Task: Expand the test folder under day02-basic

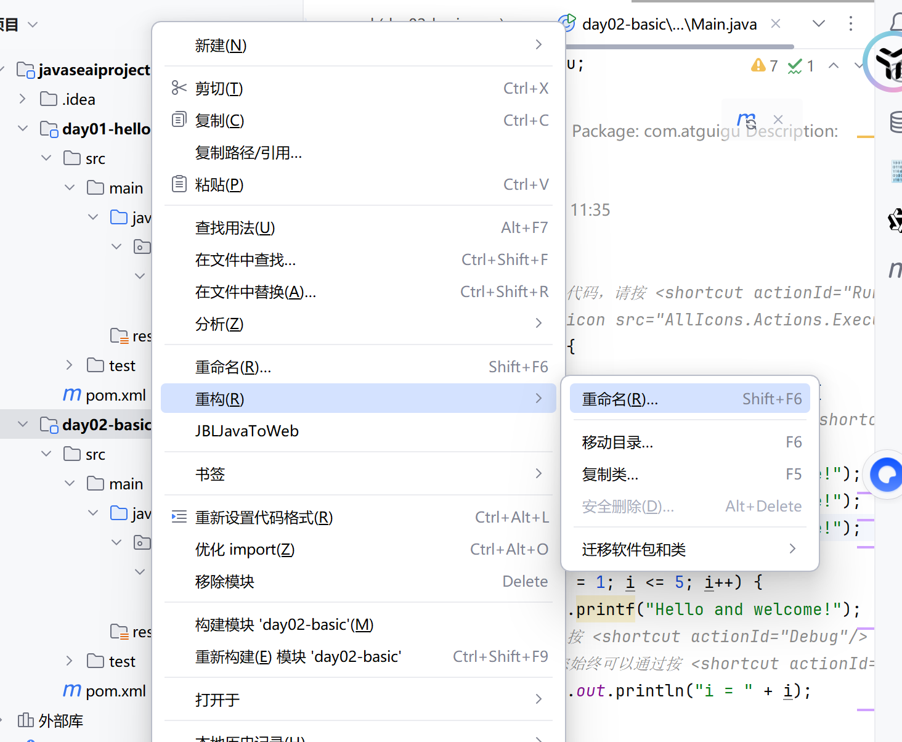Action: click(x=70, y=661)
